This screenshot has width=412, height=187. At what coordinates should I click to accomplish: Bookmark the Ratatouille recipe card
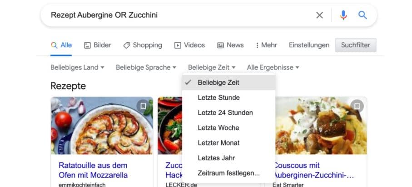click(143, 106)
